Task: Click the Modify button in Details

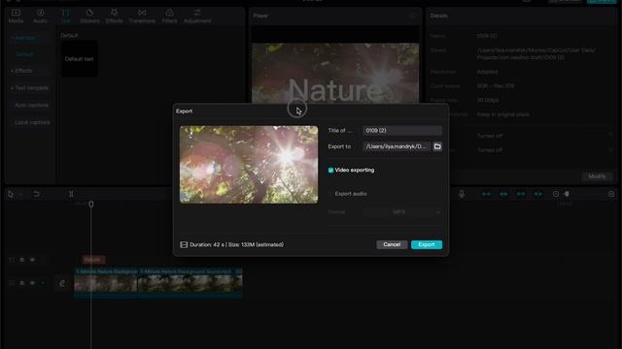Action: point(597,176)
